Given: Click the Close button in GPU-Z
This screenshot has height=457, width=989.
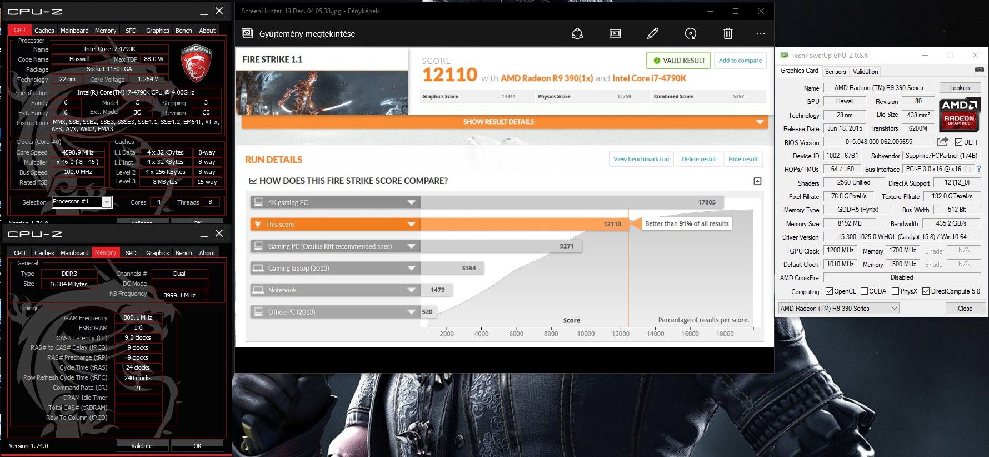Looking at the screenshot, I should (965, 309).
